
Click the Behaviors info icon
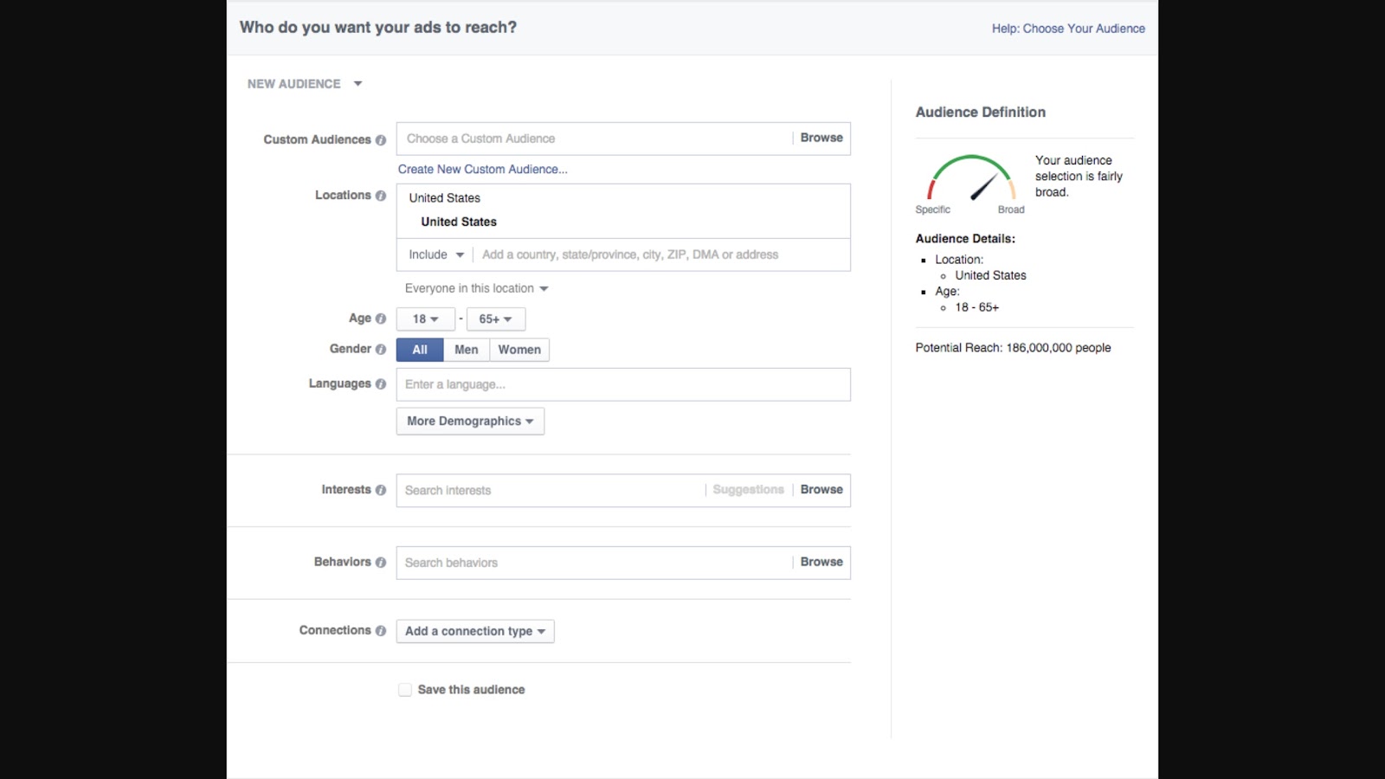[381, 563]
